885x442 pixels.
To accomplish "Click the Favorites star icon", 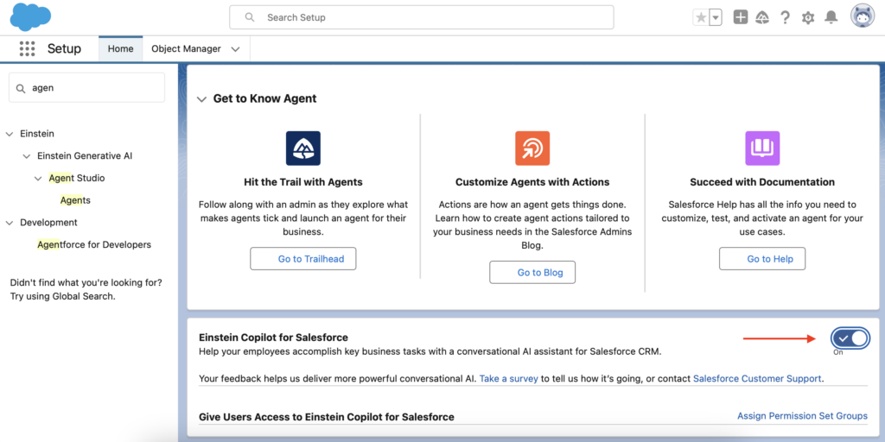I will (700, 17).
